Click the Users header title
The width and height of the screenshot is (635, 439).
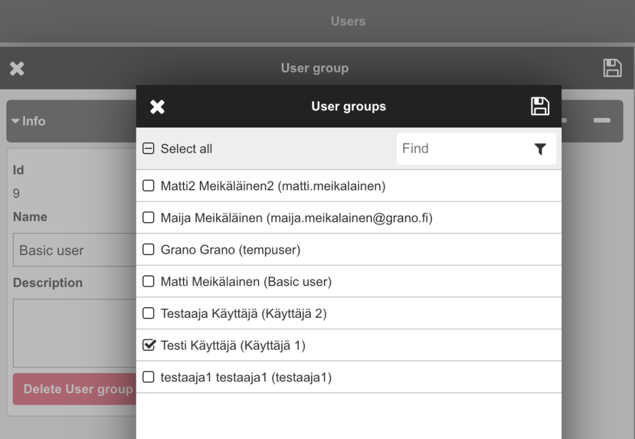pos(348,22)
